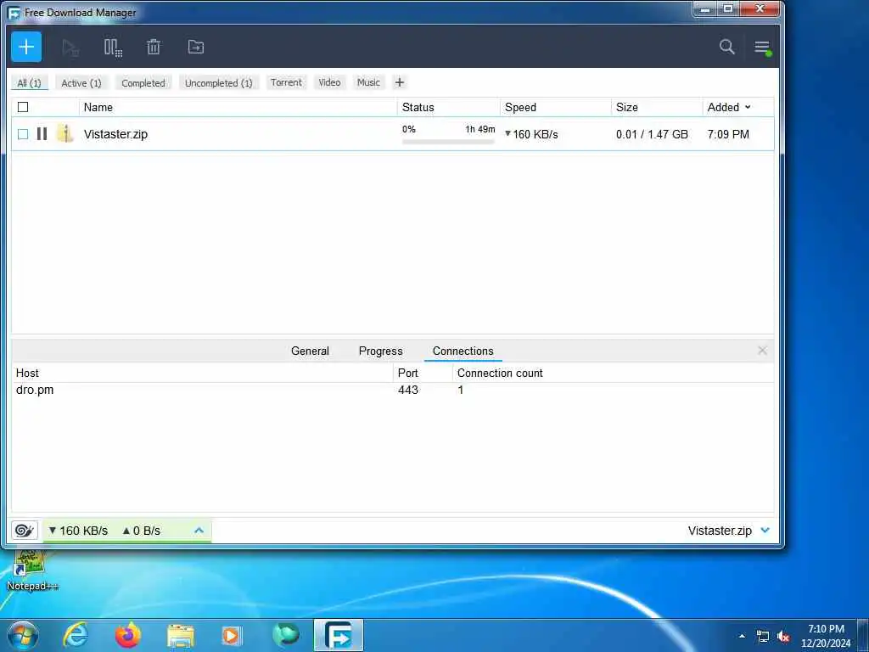Minimize the Free Download Manager window
869x652 pixels.
[705, 8]
